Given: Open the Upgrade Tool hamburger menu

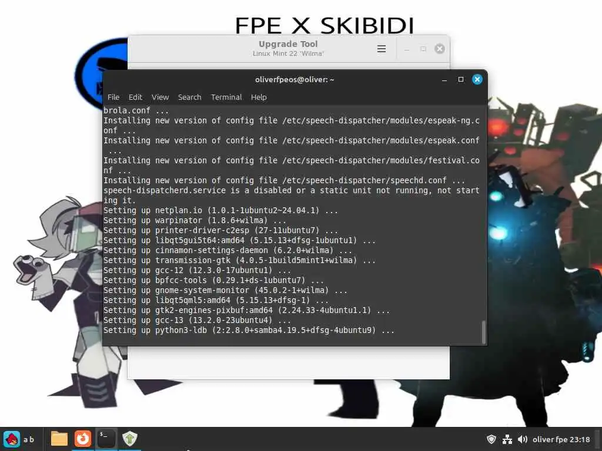Looking at the screenshot, I should pos(381,49).
